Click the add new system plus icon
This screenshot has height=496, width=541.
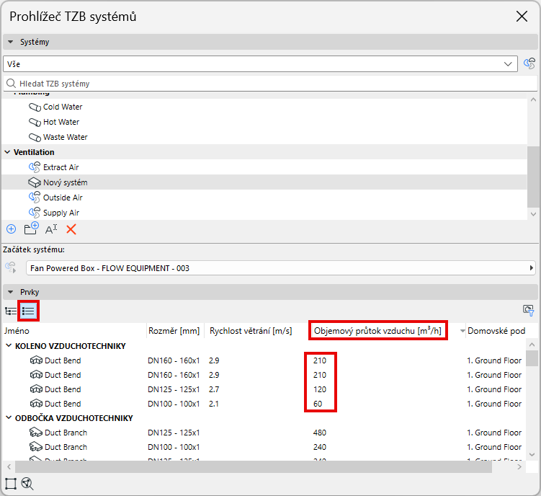click(x=11, y=229)
